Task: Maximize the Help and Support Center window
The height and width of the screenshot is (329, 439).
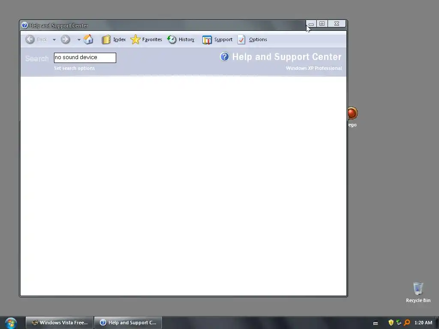Action: [x=322, y=24]
